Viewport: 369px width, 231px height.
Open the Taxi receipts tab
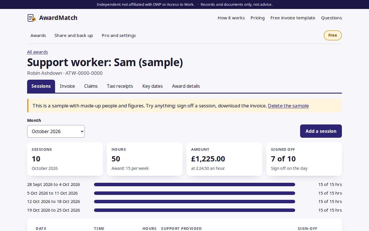point(120,86)
